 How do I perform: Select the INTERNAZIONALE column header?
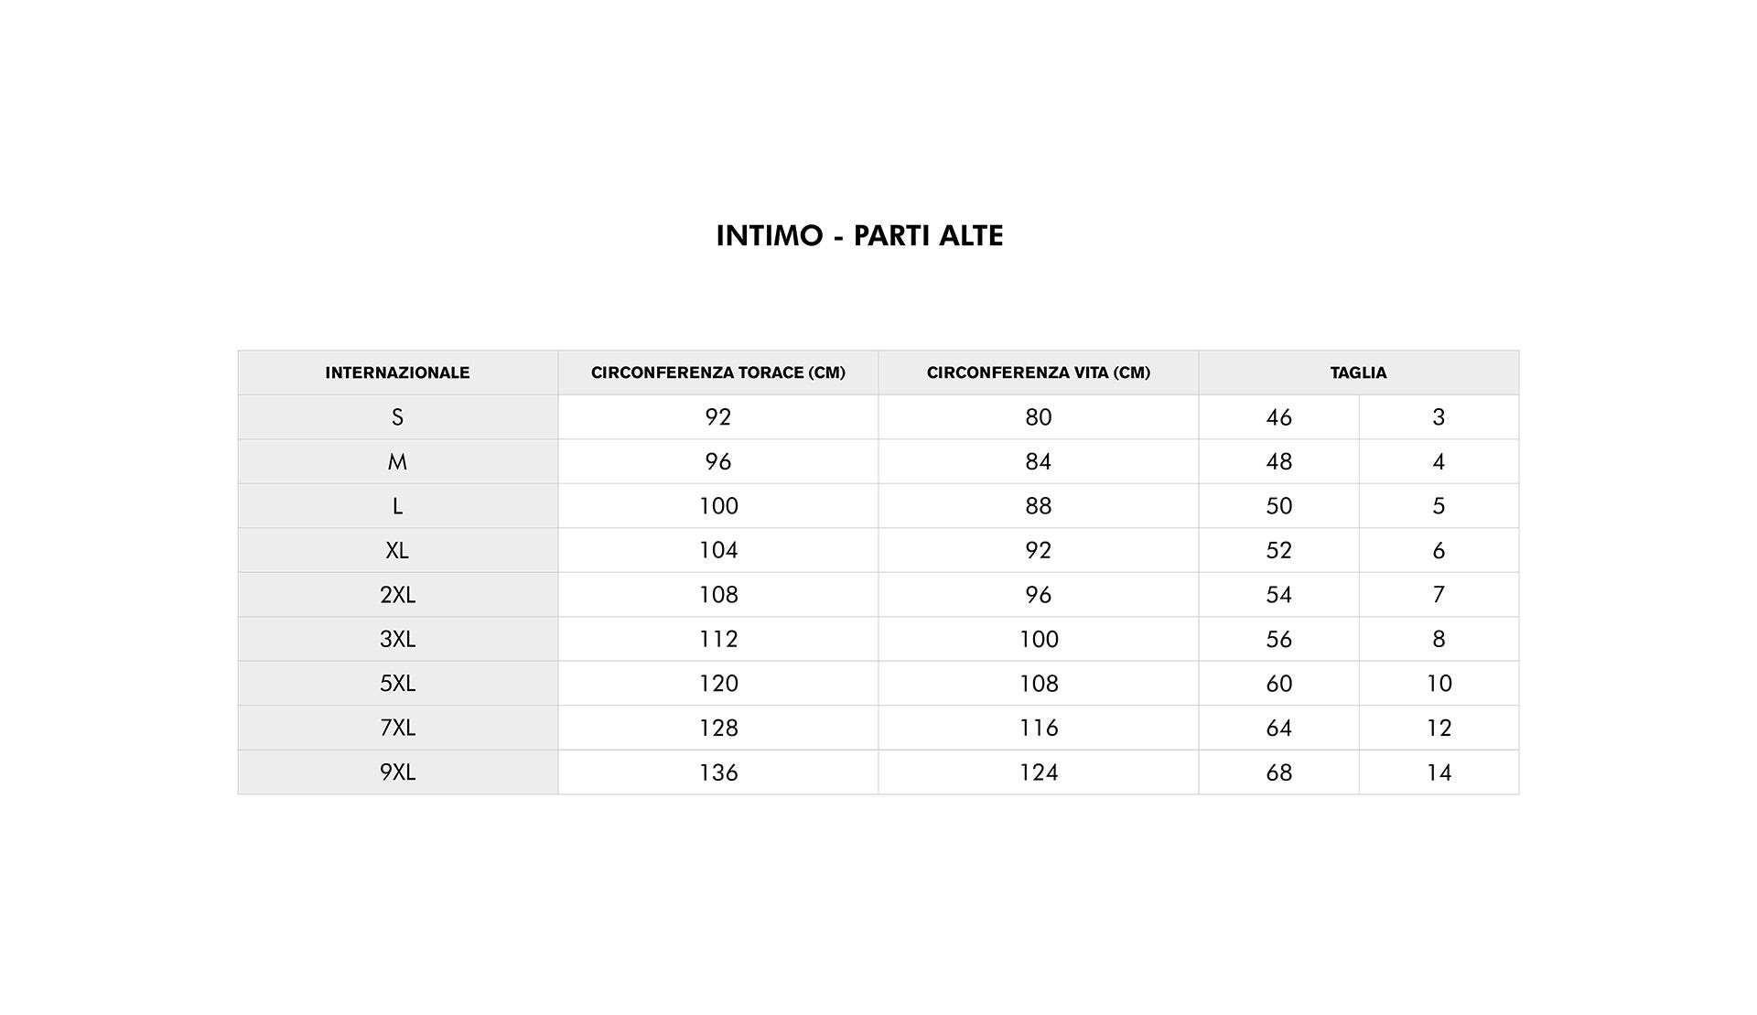point(397,373)
